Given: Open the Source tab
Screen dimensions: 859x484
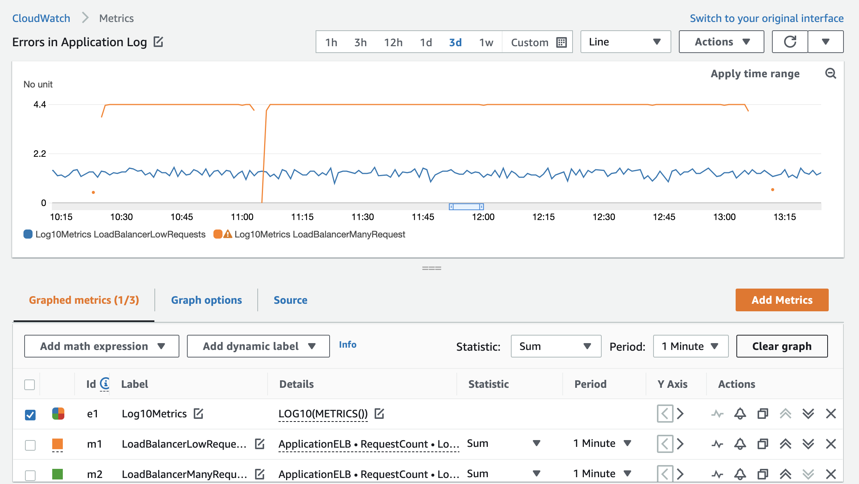Looking at the screenshot, I should (290, 300).
